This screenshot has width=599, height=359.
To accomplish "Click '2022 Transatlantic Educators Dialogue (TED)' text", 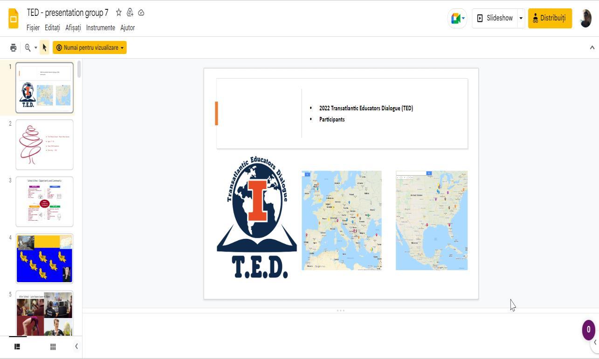I will click(x=366, y=108).
